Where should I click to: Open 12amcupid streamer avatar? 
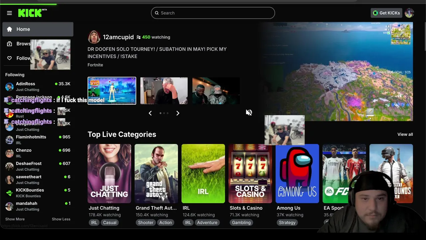click(94, 37)
